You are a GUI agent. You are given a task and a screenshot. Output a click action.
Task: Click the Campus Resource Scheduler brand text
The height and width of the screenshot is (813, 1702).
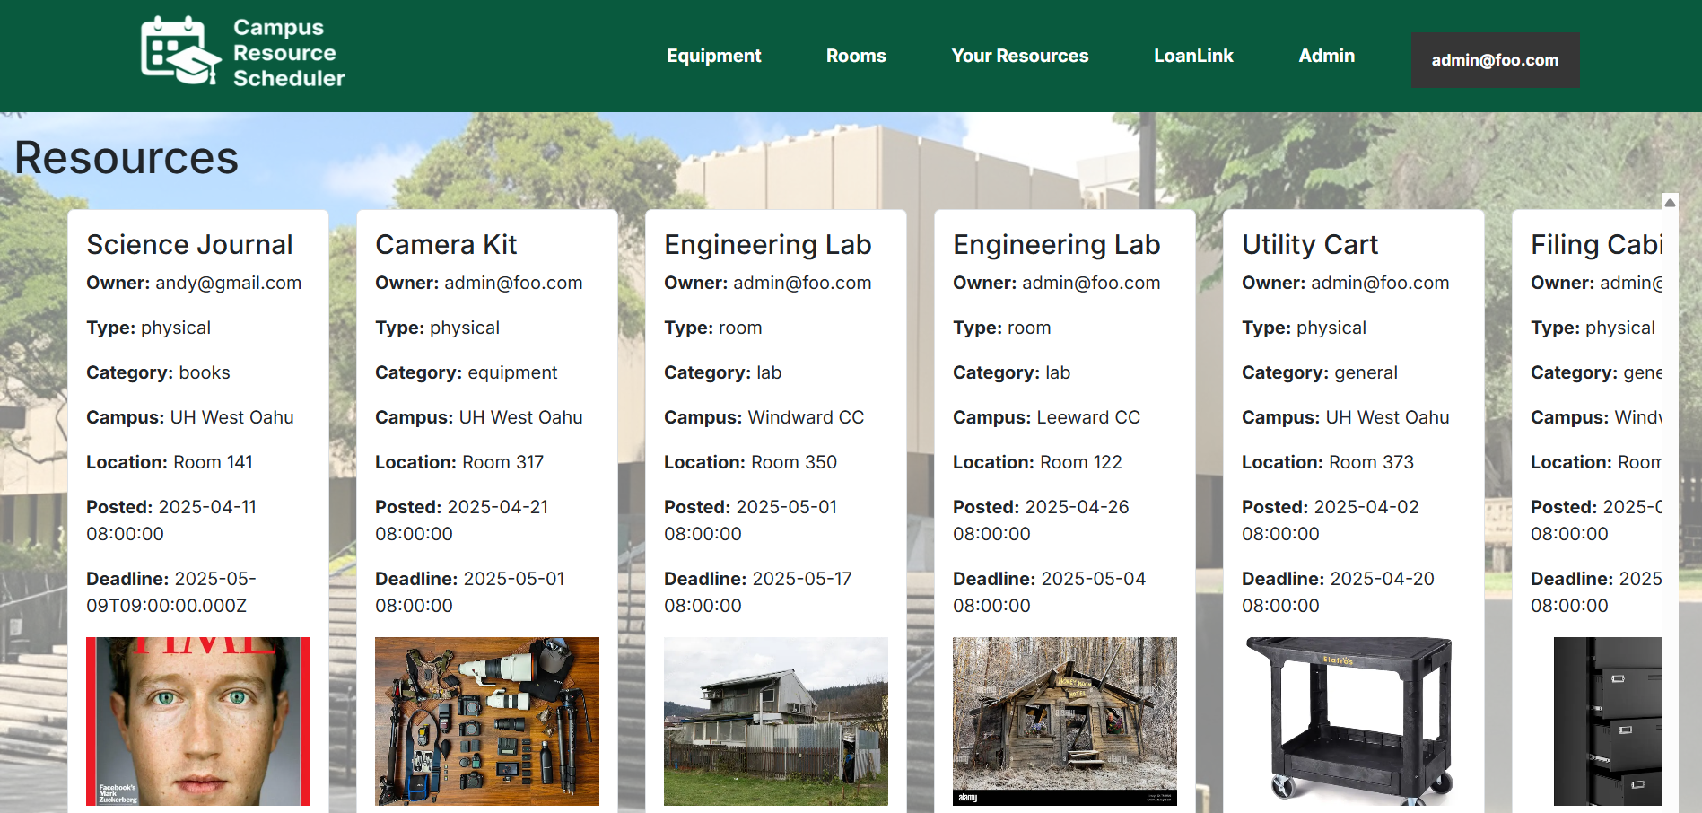(x=288, y=53)
